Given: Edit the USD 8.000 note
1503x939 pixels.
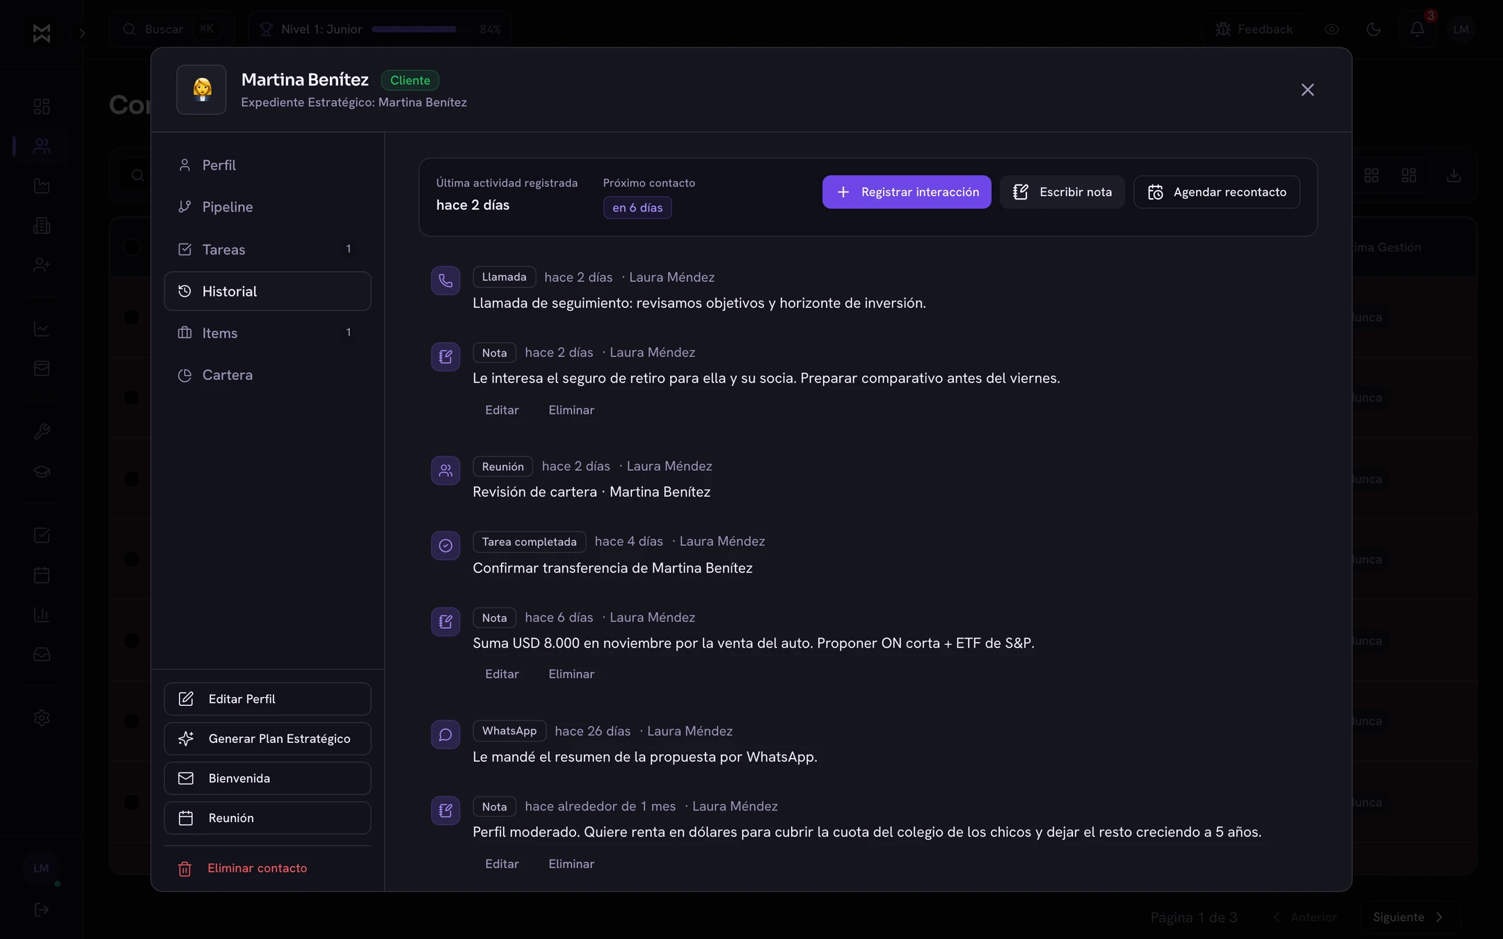Looking at the screenshot, I should pyautogui.click(x=502, y=674).
